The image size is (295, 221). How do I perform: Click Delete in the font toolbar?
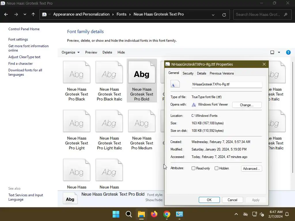coord(107,52)
